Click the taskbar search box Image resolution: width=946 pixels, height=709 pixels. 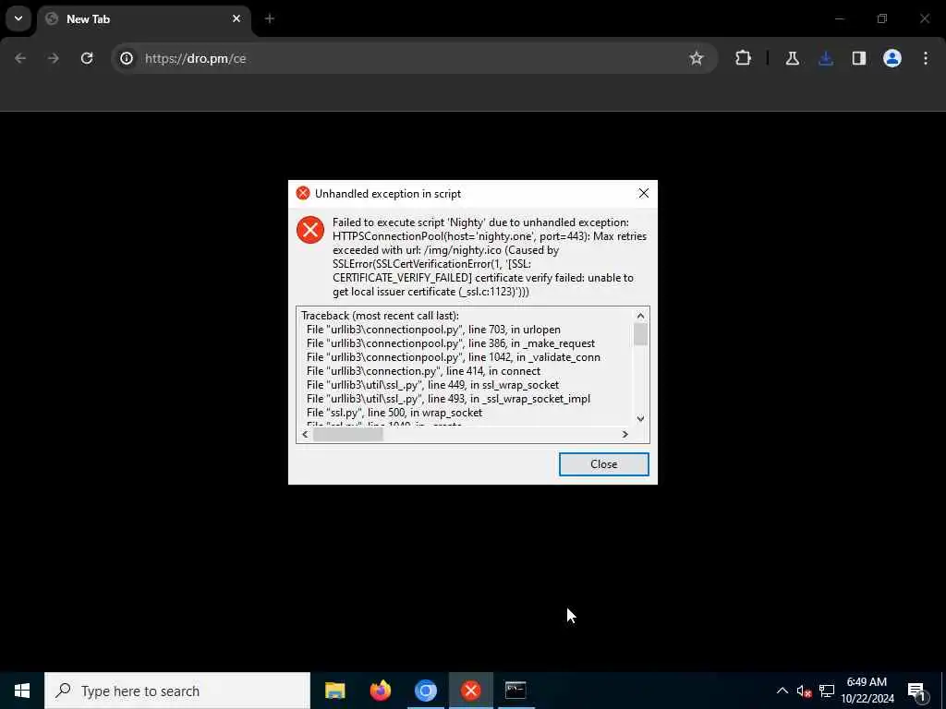coord(177,691)
